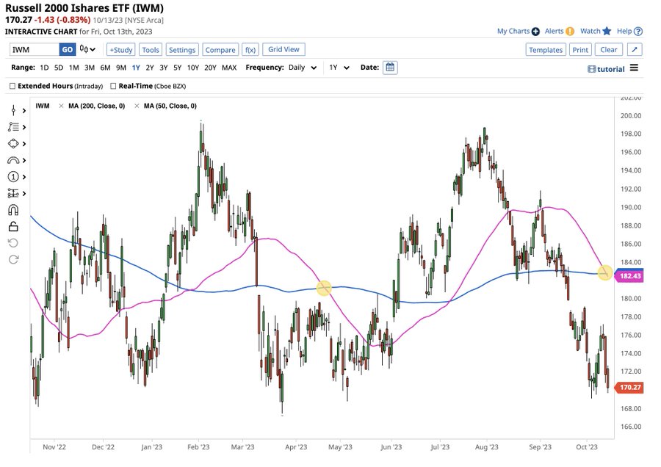This screenshot has width=661, height=467.
Task: Click the IWM legend label
Action: coord(43,106)
